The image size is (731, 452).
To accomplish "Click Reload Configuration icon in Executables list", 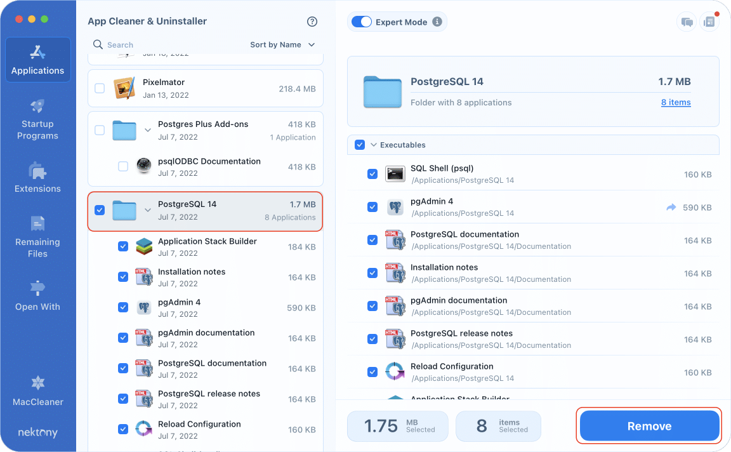I will point(395,372).
